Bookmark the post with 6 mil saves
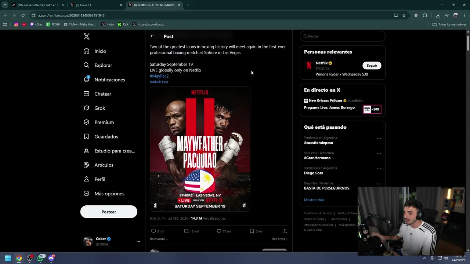 [252, 231]
